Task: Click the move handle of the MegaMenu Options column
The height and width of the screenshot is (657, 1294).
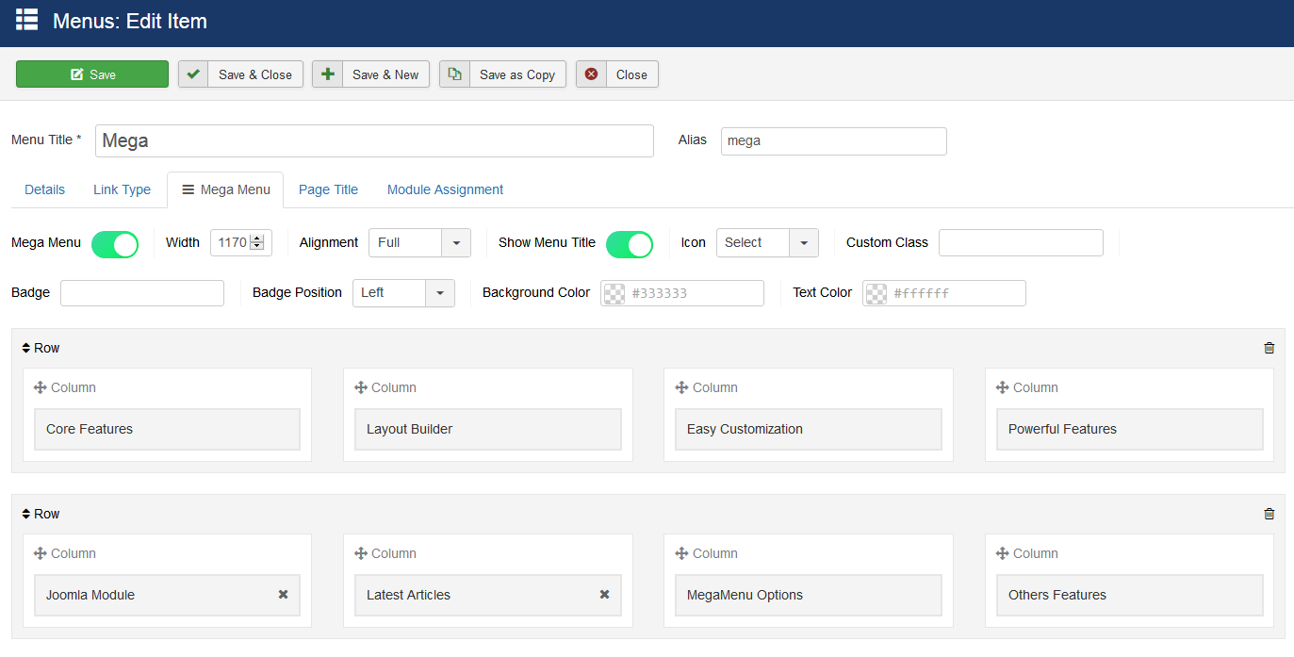Action: (x=681, y=553)
